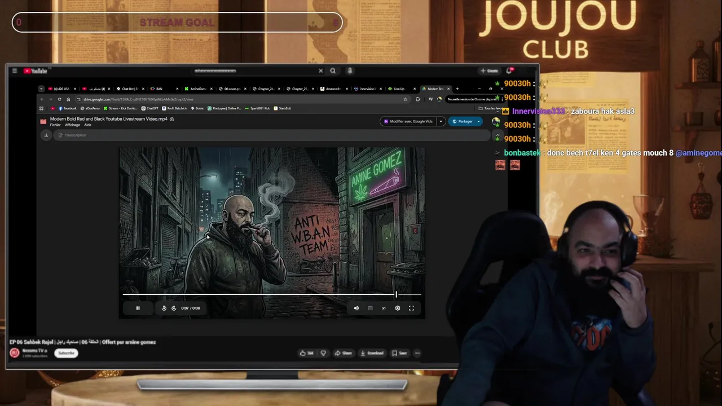Viewport: 722px width, 406px height.
Task: Switch to the '420 USA' YouTube tab
Action: [61, 89]
